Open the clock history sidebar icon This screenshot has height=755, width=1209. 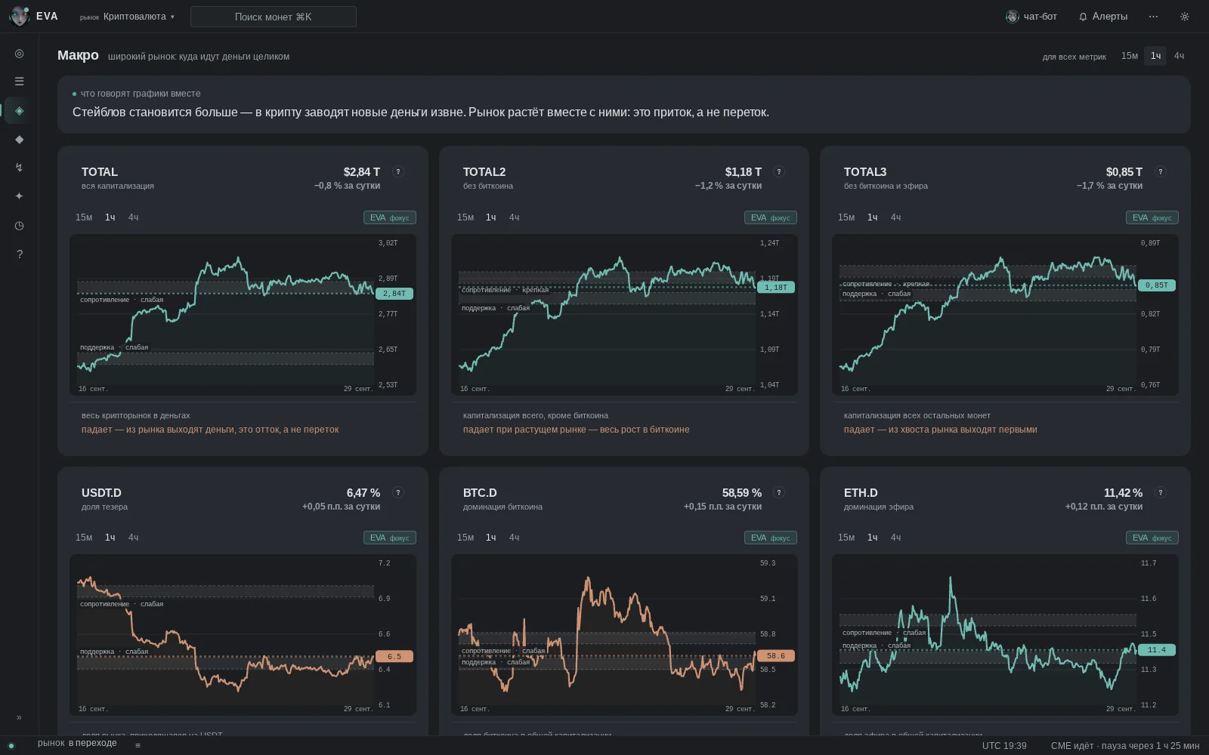click(x=19, y=225)
